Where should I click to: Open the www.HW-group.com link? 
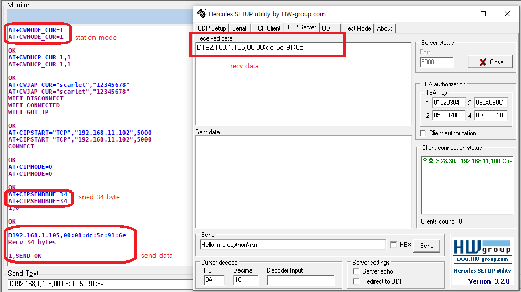482,259
